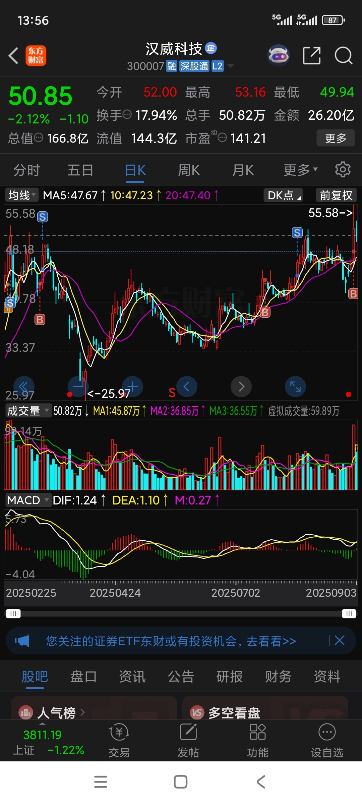Tap the right handle of date range slider

click(x=349, y=613)
